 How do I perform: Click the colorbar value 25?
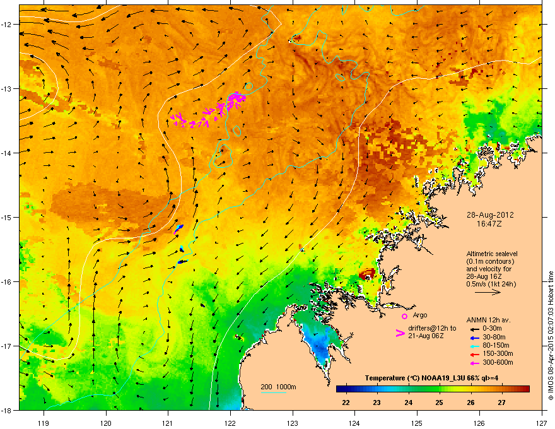coord(439,403)
